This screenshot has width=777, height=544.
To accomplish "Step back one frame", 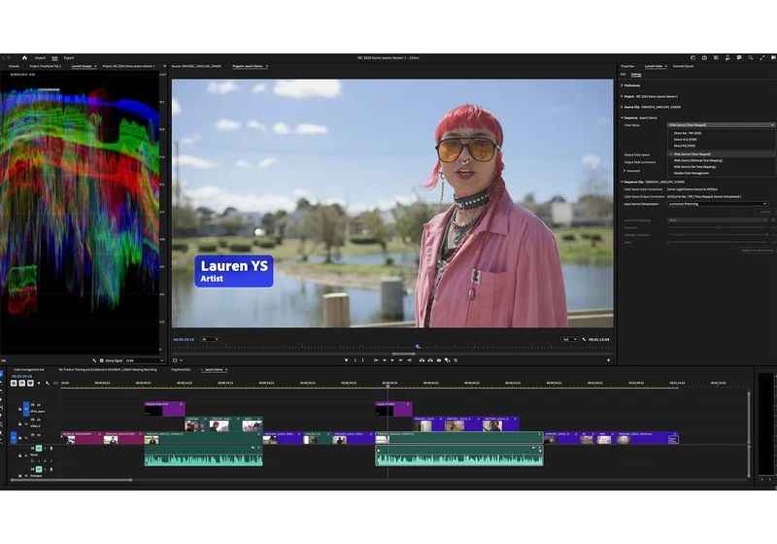I will (x=384, y=360).
